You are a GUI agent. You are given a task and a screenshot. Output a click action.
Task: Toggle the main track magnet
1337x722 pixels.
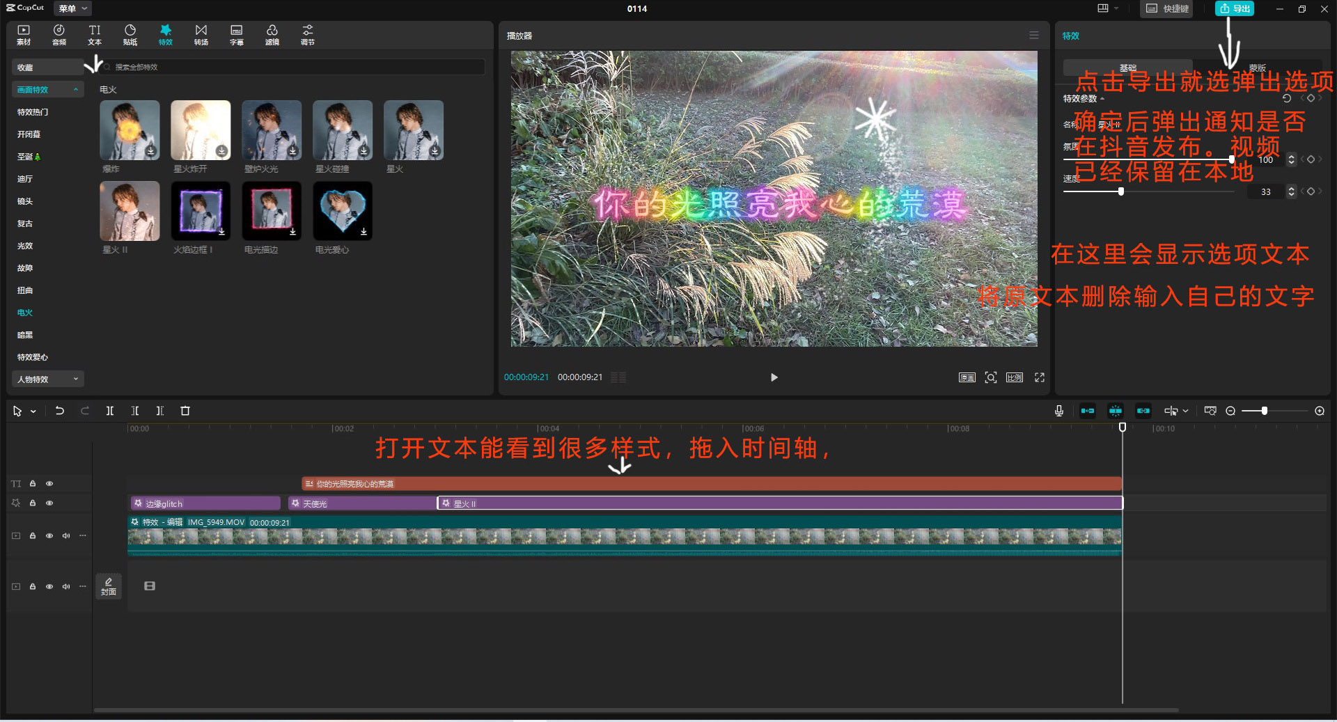[x=1088, y=411]
